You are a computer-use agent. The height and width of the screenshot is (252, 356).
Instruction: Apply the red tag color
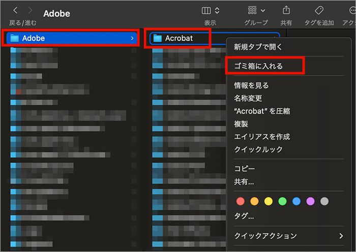click(x=240, y=201)
